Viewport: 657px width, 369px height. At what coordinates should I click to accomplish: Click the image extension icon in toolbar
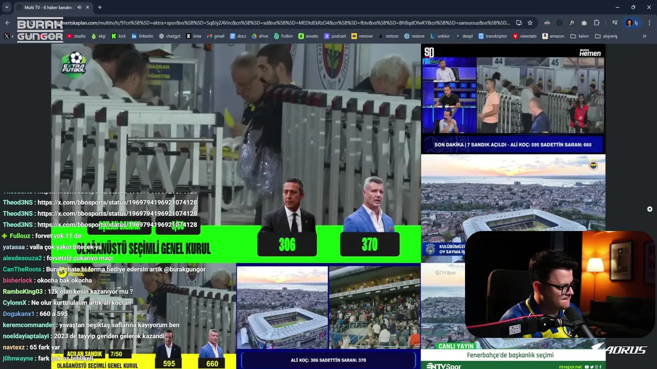pyautogui.click(x=559, y=23)
